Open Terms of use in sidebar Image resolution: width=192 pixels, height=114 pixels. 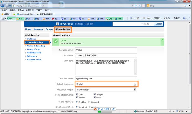coord(33,49)
